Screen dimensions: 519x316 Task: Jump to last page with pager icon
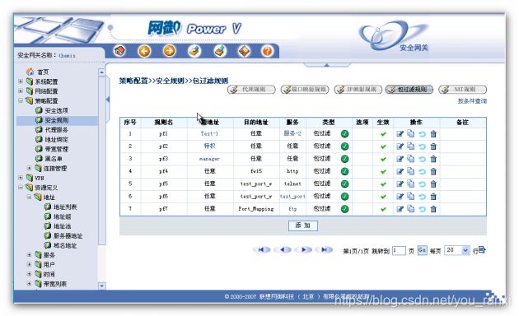325,250
